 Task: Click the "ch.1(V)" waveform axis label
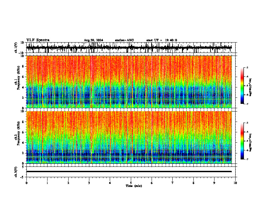click(16, 48)
